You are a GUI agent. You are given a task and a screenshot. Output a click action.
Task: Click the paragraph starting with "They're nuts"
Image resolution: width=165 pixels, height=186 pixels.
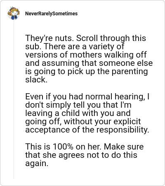89,59
